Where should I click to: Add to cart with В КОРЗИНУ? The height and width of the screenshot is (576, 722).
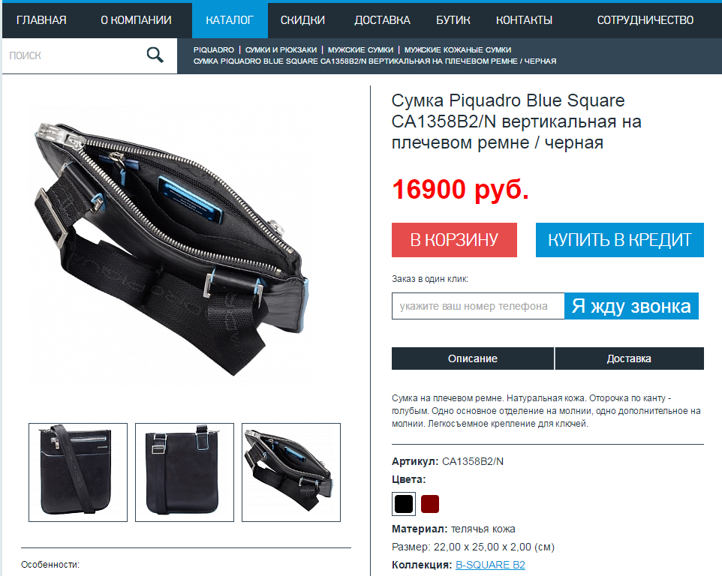[x=455, y=240]
